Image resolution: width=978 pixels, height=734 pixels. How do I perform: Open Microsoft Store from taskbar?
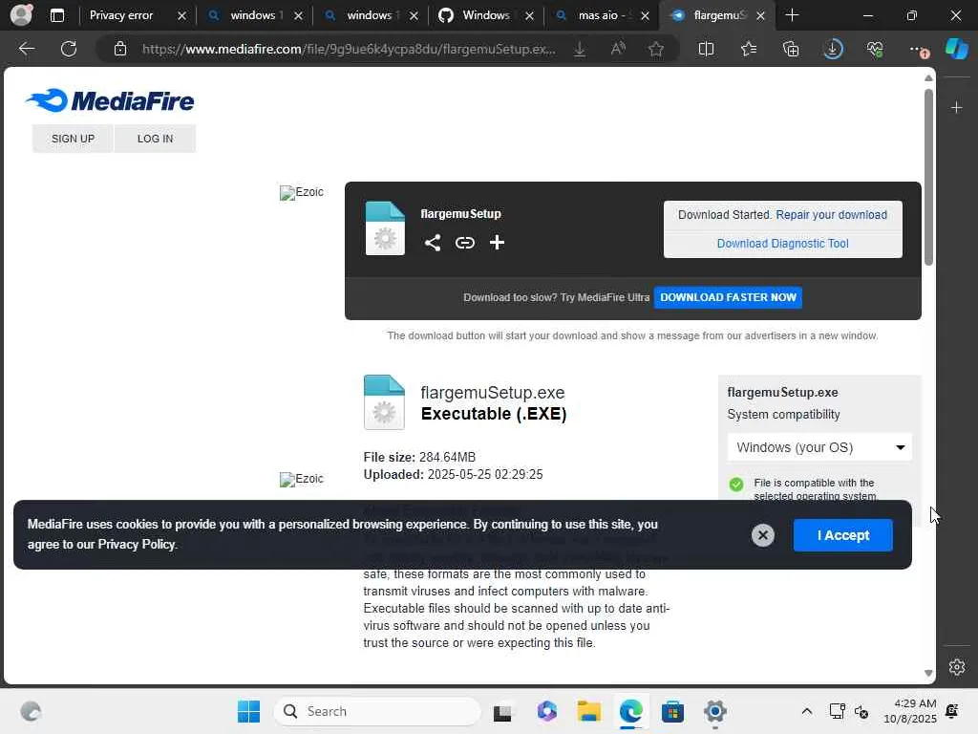click(x=672, y=711)
